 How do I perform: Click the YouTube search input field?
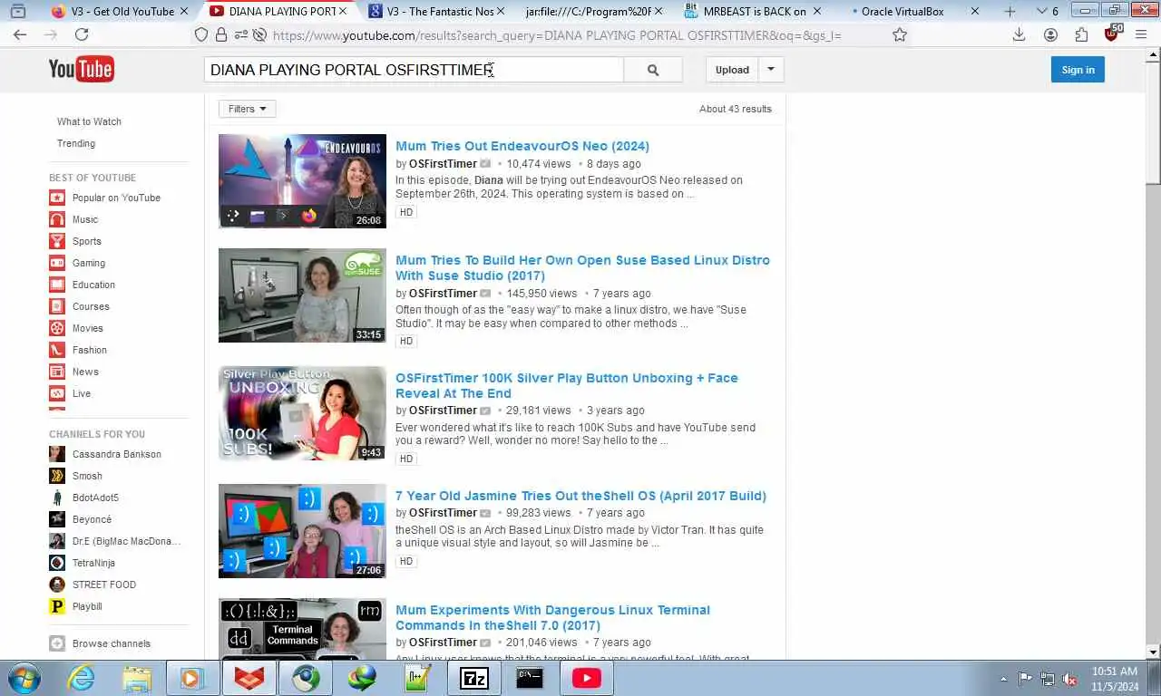tap(414, 70)
